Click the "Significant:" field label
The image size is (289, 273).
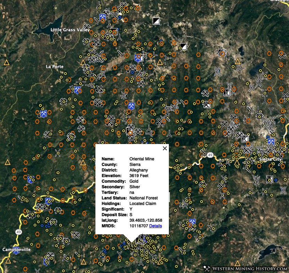(x=113, y=209)
